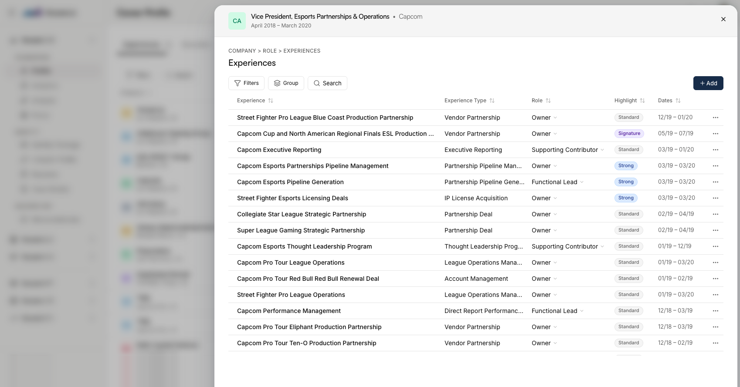Open Functional Lead dropdown for Pipeline Generation

pos(557,182)
